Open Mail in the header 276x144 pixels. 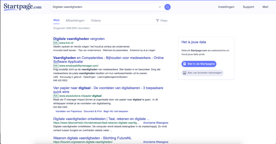point(265,7)
